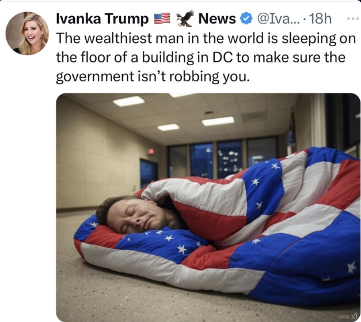The height and width of the screenshot is (322, 361).
Task: Open the Ivanka Trump News profile avatar
Action: 27,33
